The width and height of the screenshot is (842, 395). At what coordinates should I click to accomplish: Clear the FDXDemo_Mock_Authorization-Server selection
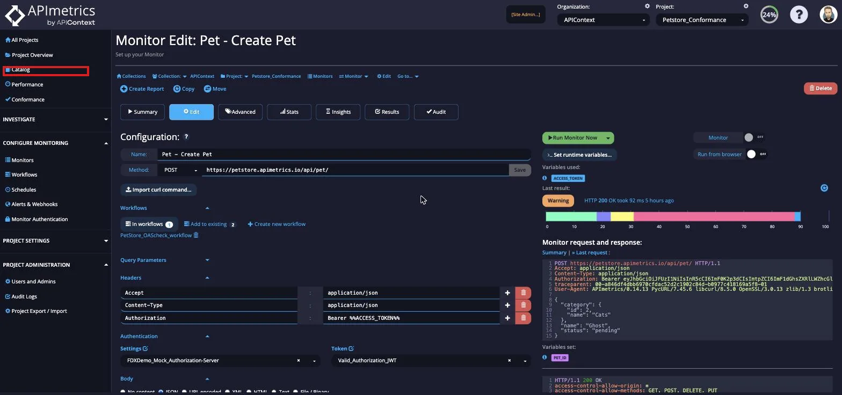299,360
